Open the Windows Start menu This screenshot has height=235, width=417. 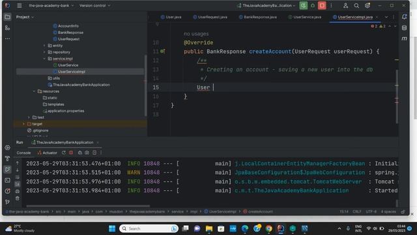click(112, 228)
